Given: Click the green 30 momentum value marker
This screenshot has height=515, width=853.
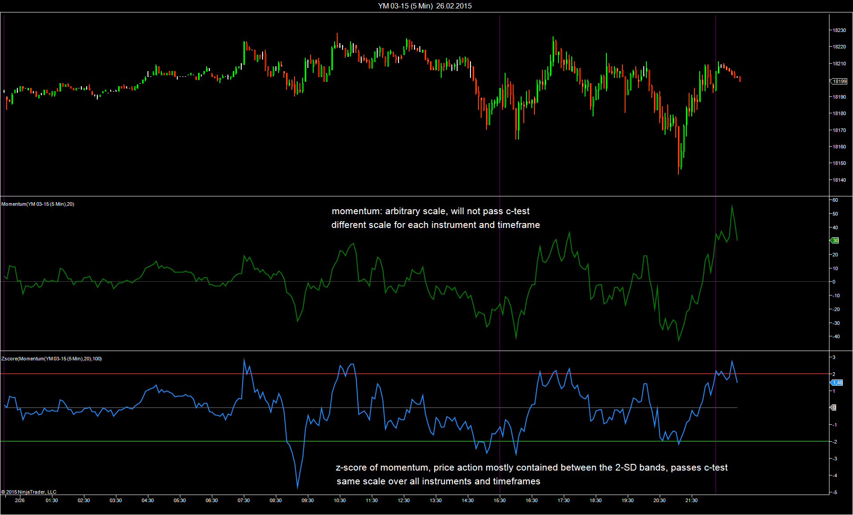Looking at the screenshot, I should pos(835,240).
